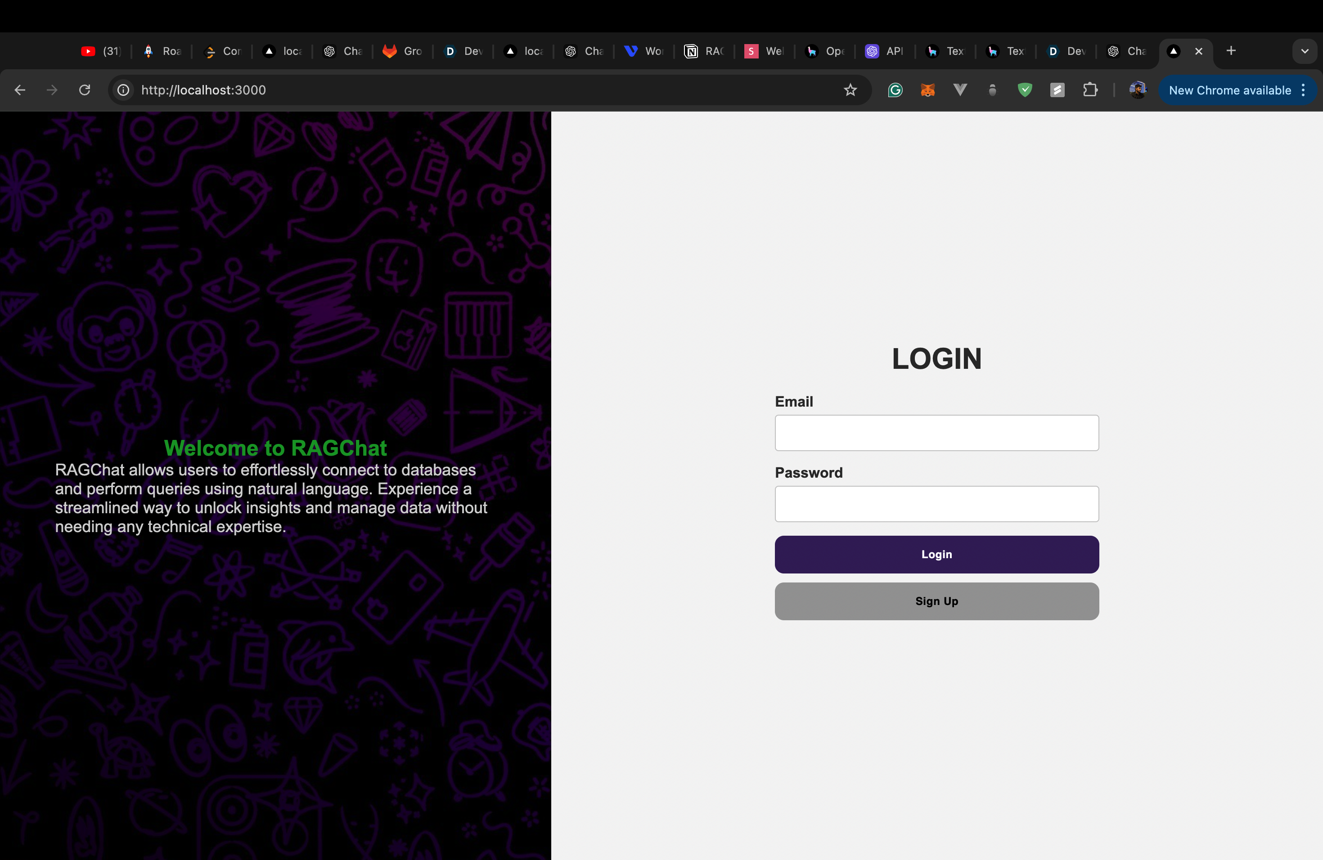This screenshot has width=1323, height=860.
Task: View site information for localhost
Action: tap(123, 90)
